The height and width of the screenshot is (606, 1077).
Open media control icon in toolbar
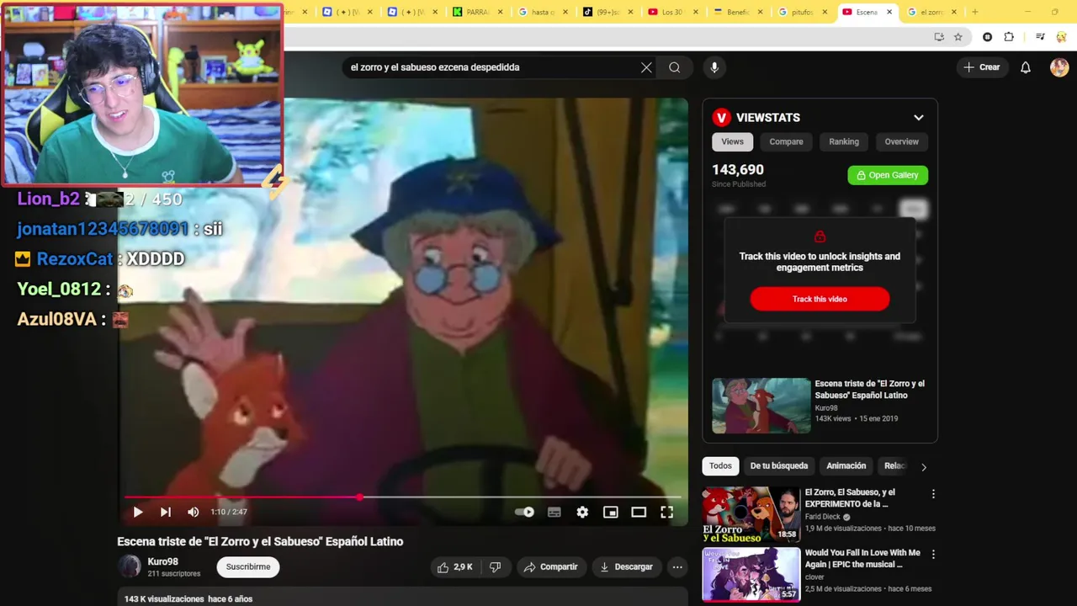click(x=1040, y=37)
